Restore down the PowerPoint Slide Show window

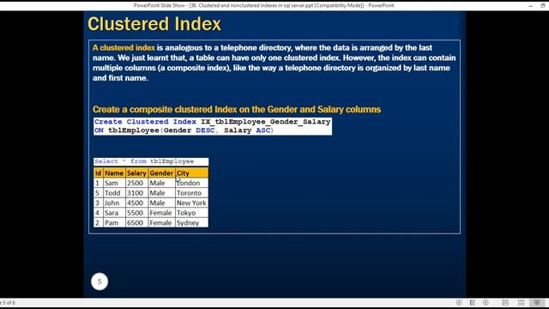tap(543, 6)
